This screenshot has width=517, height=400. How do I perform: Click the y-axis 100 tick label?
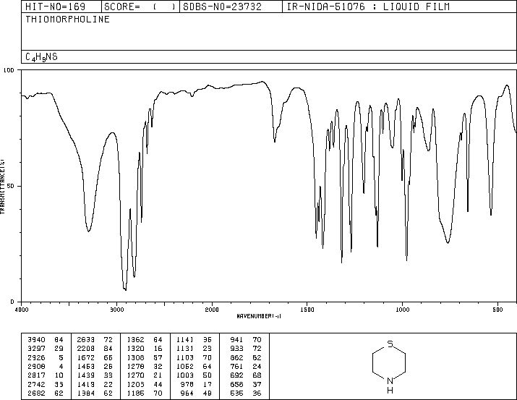9,70
